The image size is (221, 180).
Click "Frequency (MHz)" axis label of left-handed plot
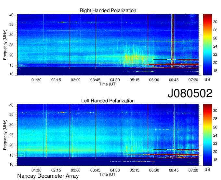5,135
